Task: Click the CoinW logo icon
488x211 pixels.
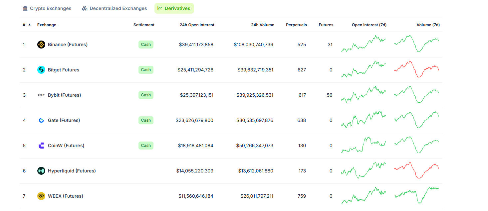Action: click(x=41, y=146)
